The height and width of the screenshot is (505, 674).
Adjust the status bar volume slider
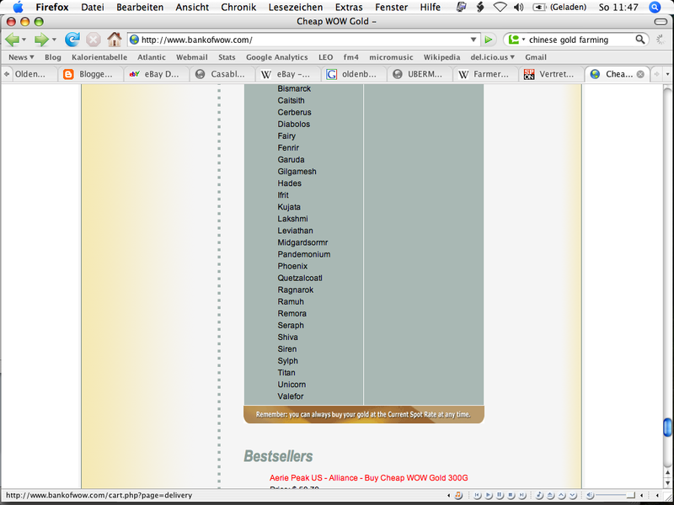pyautogui.click(x=615, y=495)
